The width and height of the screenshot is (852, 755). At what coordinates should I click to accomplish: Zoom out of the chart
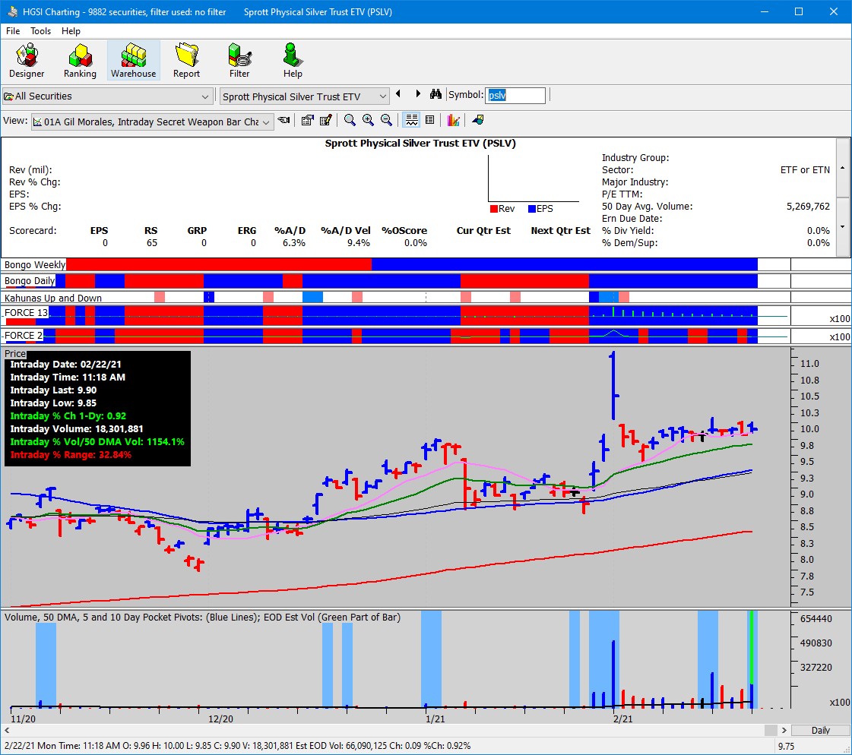pos(386,121)
